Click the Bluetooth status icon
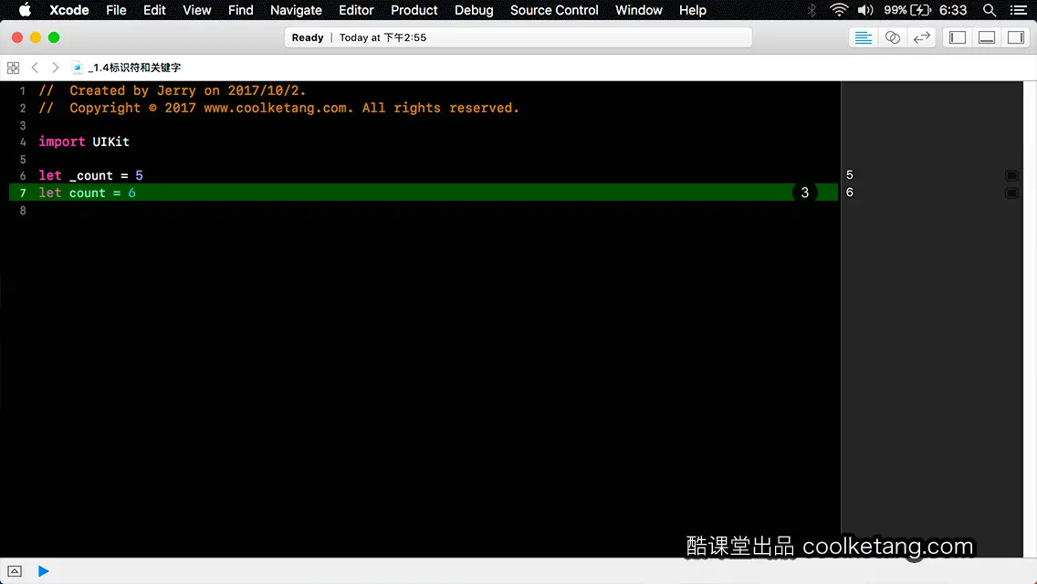This screenshot has height=584, width=1037. (812, 10)
